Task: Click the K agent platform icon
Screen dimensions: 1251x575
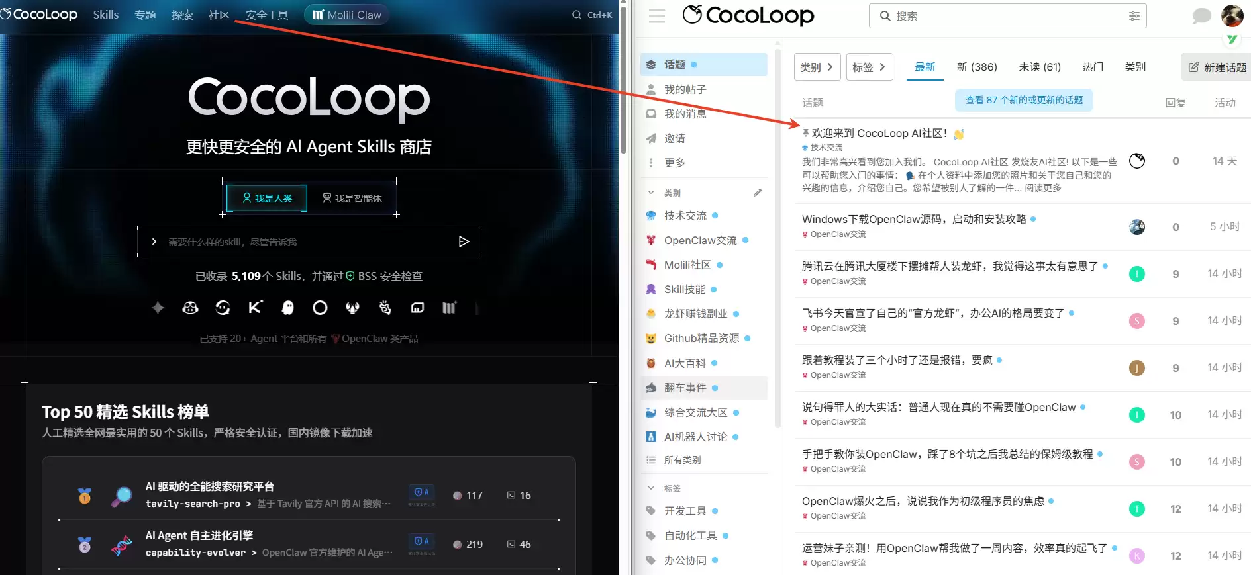Action: click(255, 307)
